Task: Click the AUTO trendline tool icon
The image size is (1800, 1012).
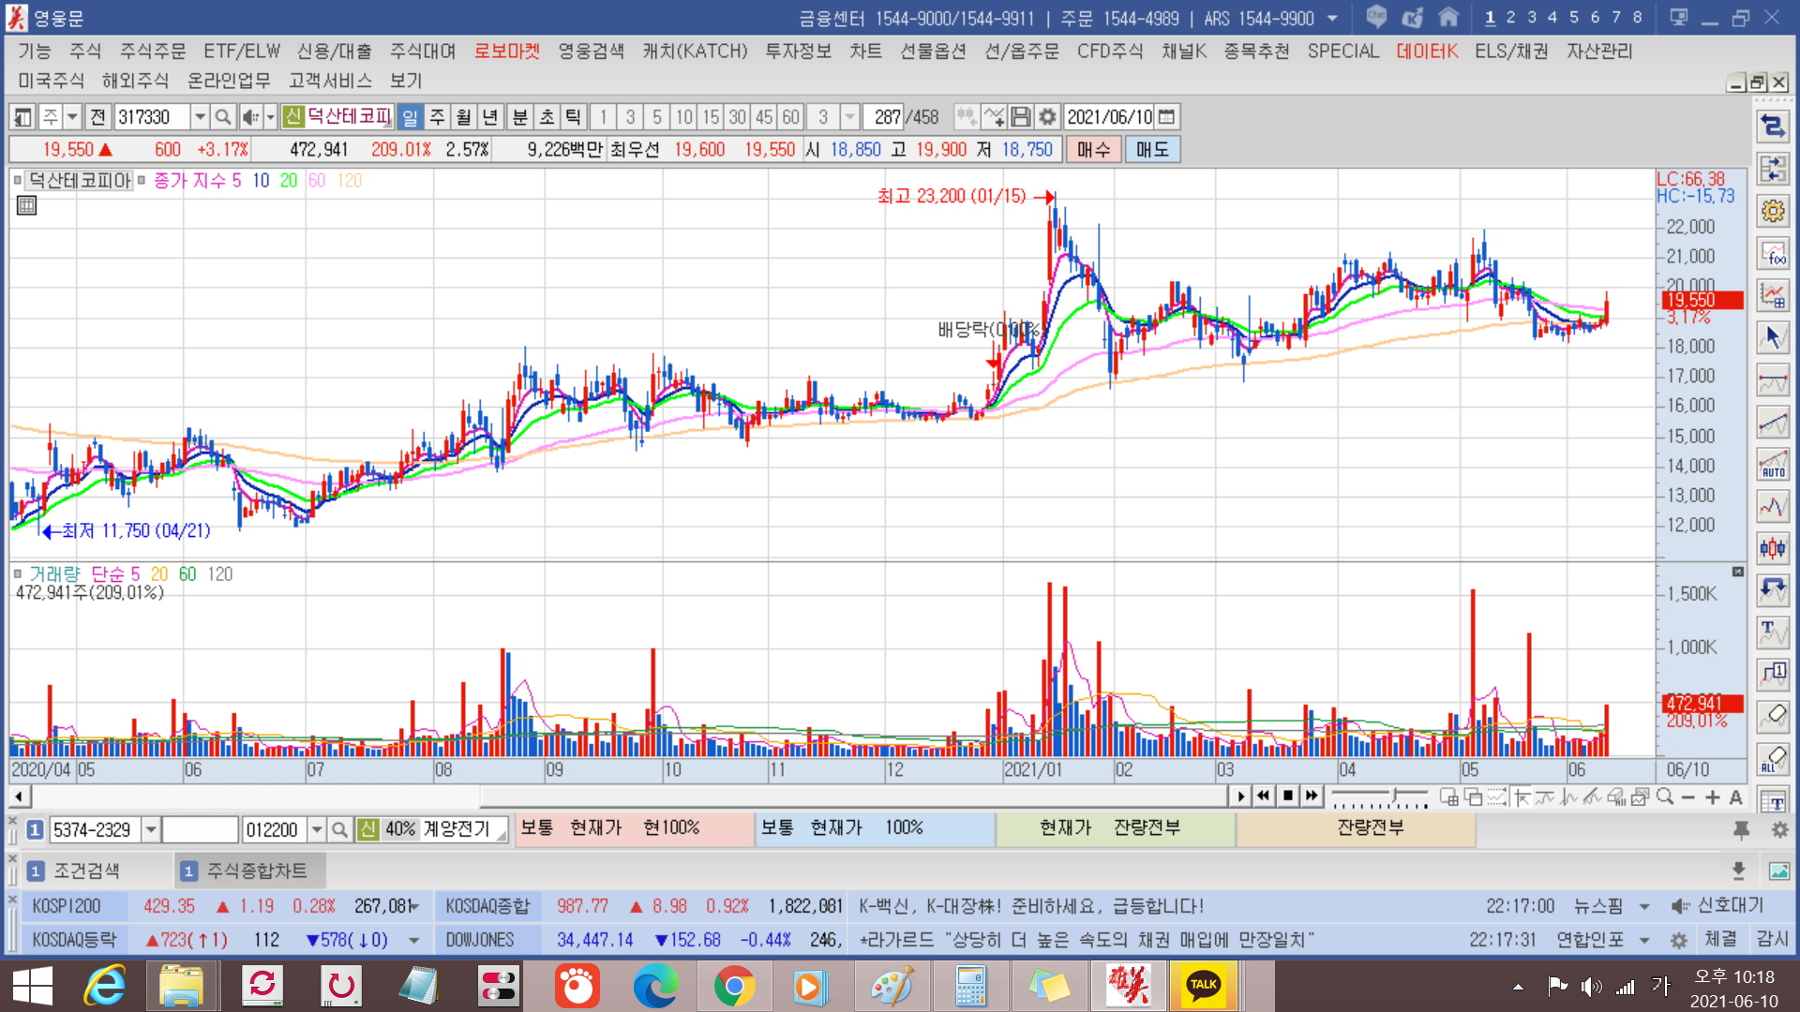Action: (x=1773, y=465)
